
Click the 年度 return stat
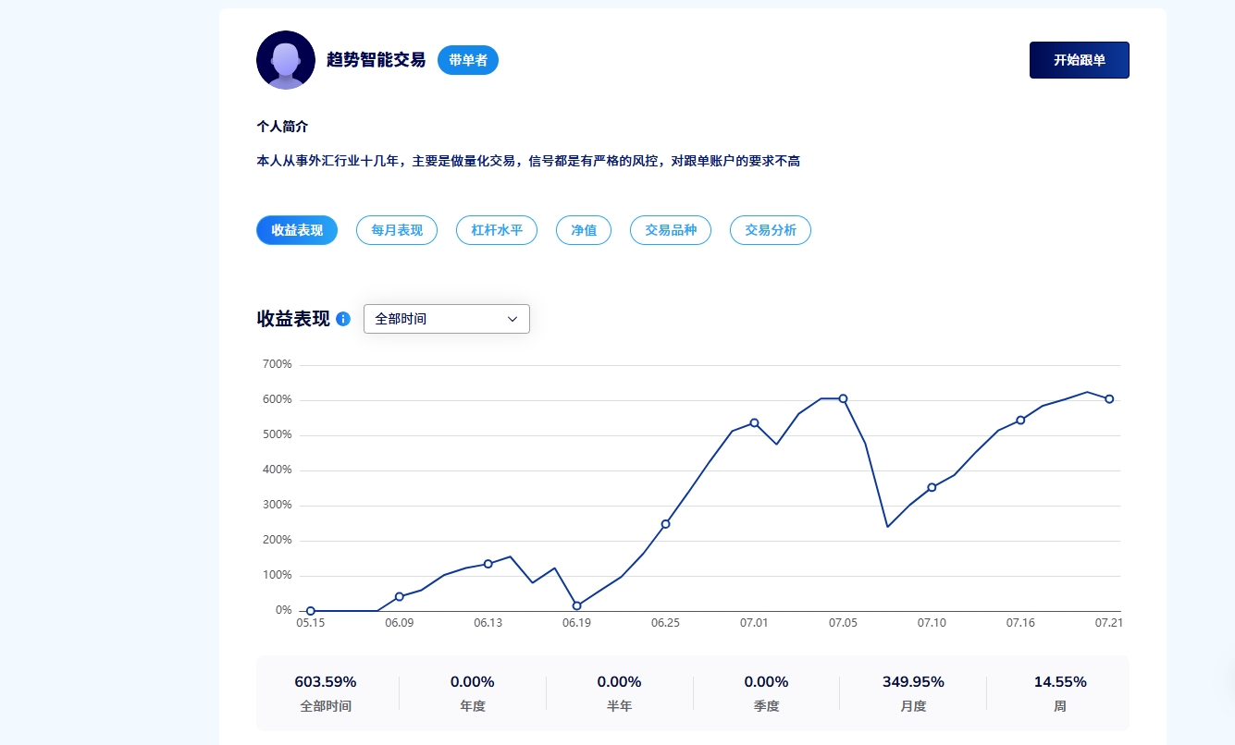click(473, 693)
